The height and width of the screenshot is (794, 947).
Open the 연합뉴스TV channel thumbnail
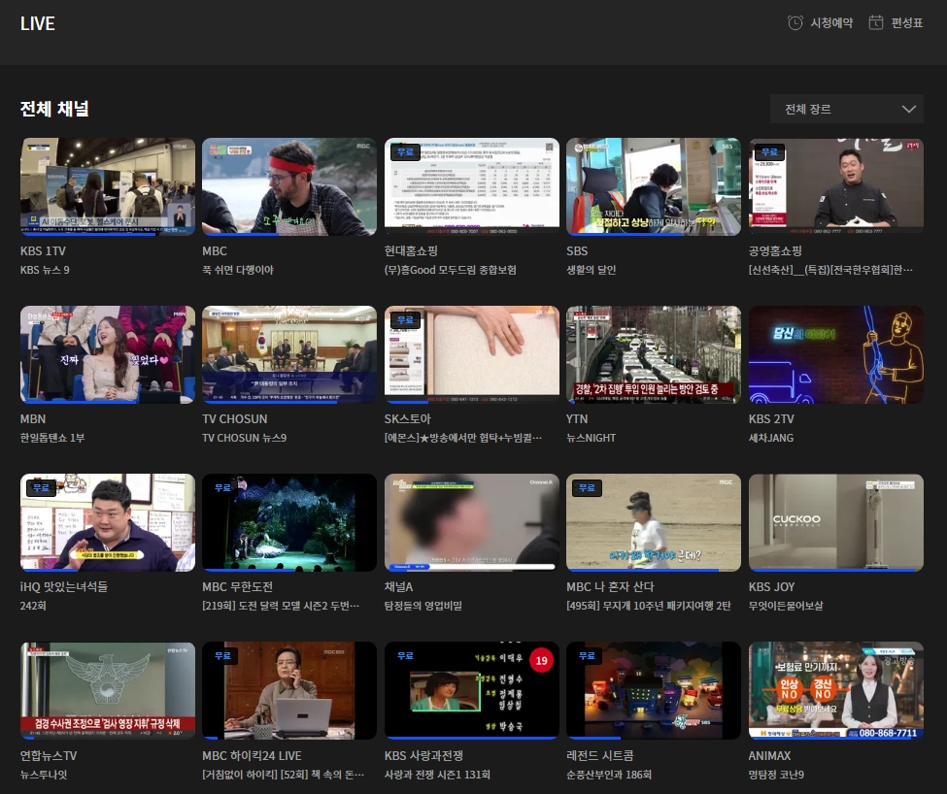click(x=108, y=691)
